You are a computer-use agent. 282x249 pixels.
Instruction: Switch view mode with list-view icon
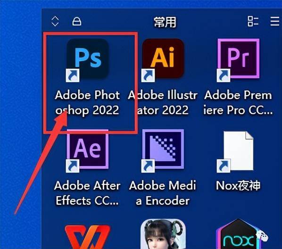253,21
